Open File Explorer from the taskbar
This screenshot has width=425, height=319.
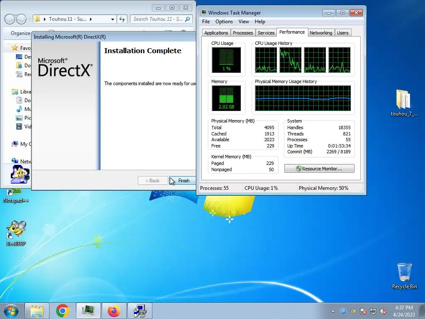(37, 311)
